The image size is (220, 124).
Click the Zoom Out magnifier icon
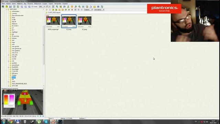(x=25, y=7)
